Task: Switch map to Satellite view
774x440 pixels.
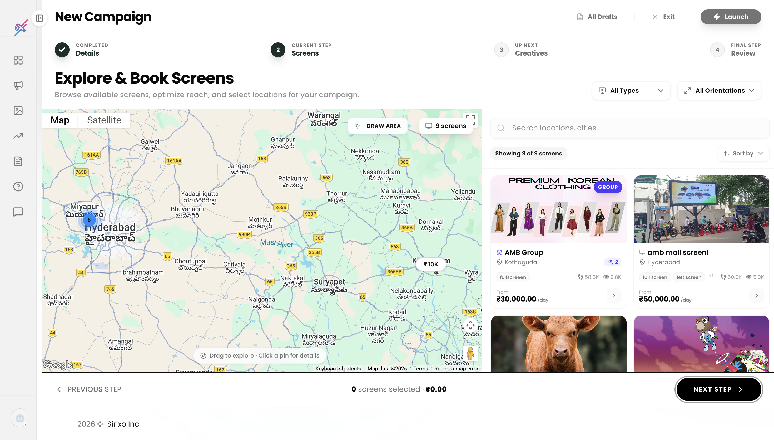Action: pyautogui.click(x=104, y=120)
